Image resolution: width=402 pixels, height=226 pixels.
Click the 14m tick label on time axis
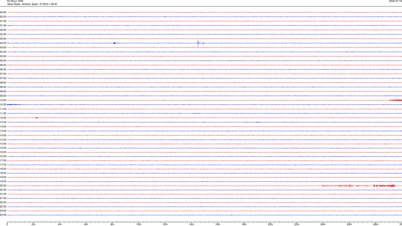click(x=191, y=224)
